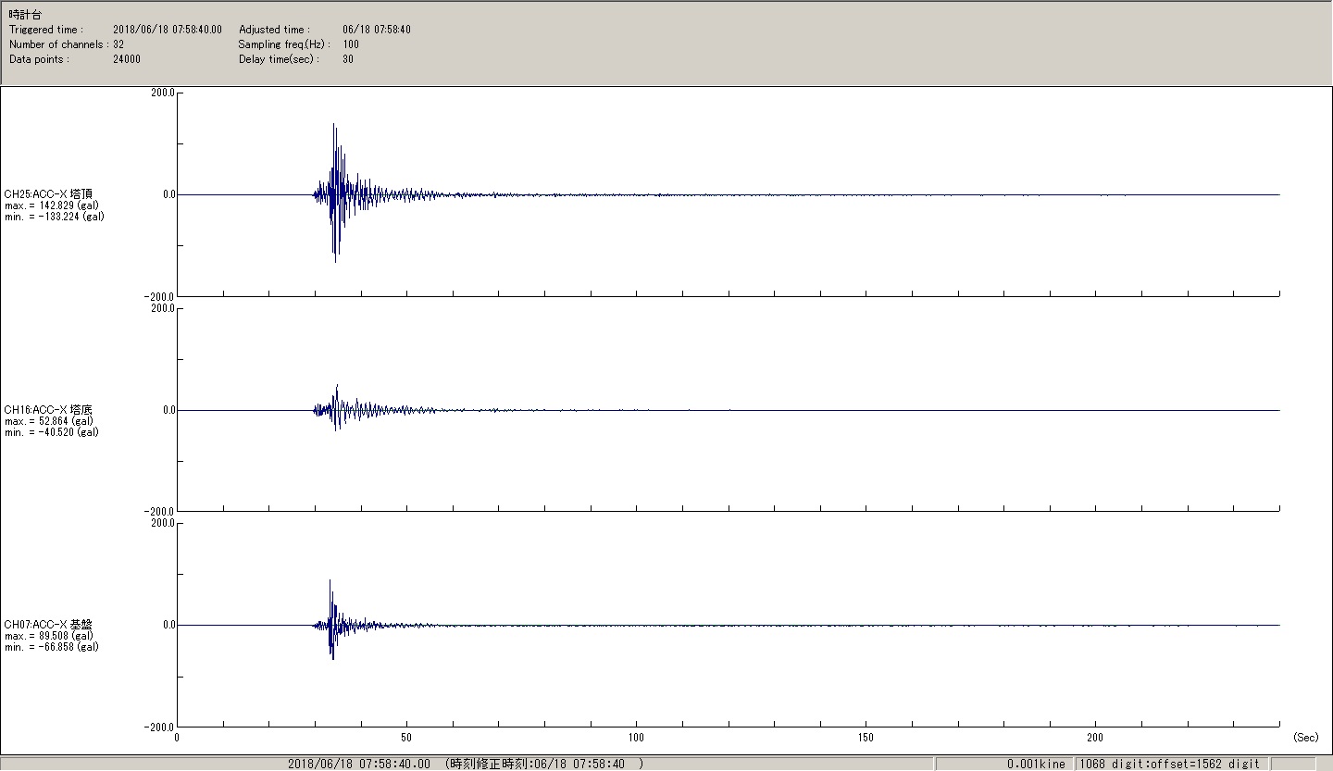Image resolution: width=1333 pixels, height=771 pixels.
Task: Click the main spike of CH16 waveform
Action: tap(337, 387)
